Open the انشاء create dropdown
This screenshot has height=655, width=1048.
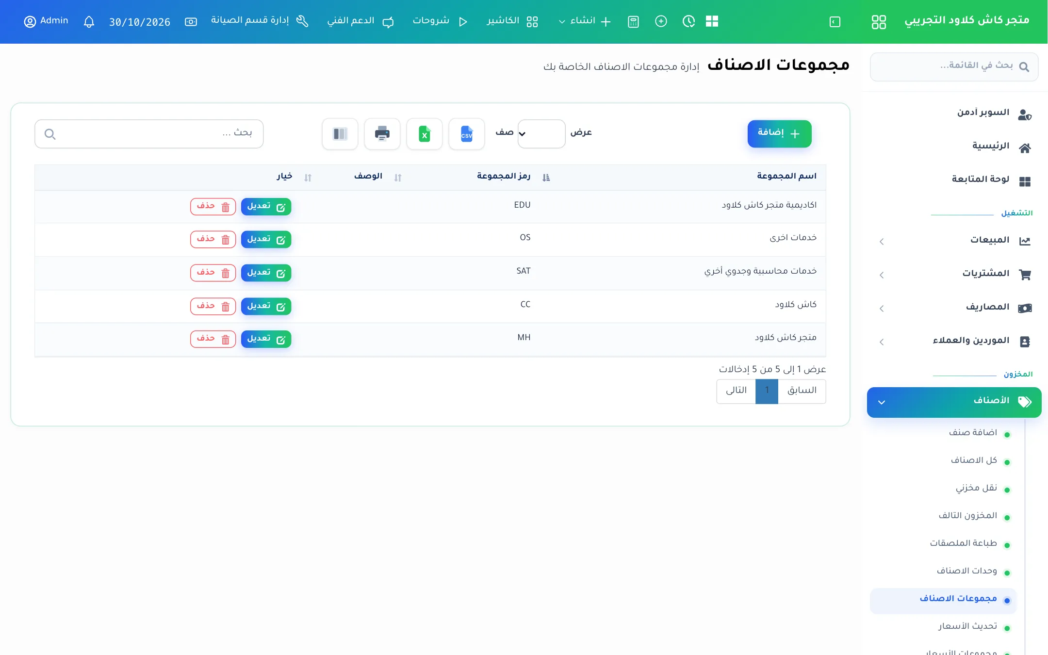click(585, 21)
